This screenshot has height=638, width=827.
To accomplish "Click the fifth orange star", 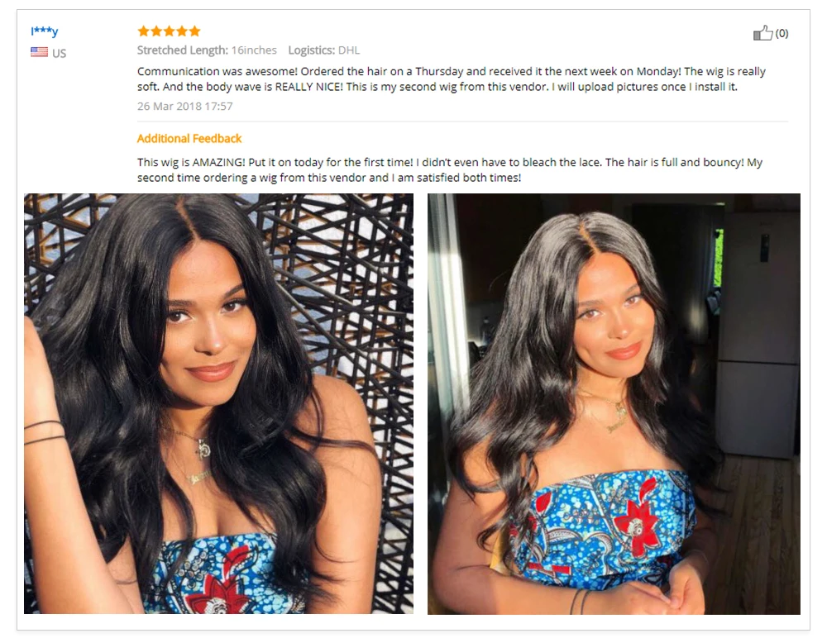I will (x=194, y=31).
